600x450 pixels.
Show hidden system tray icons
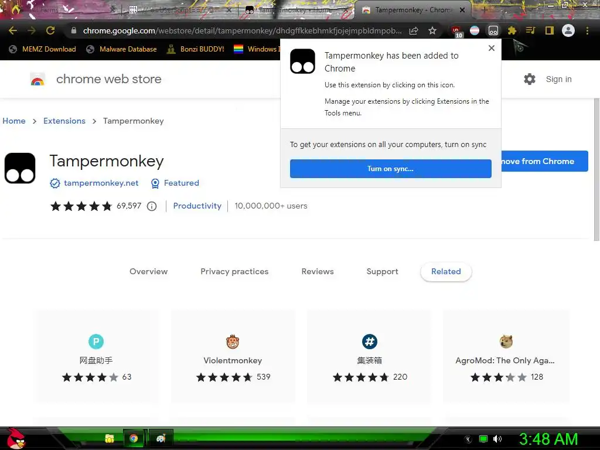click(468, 439)
